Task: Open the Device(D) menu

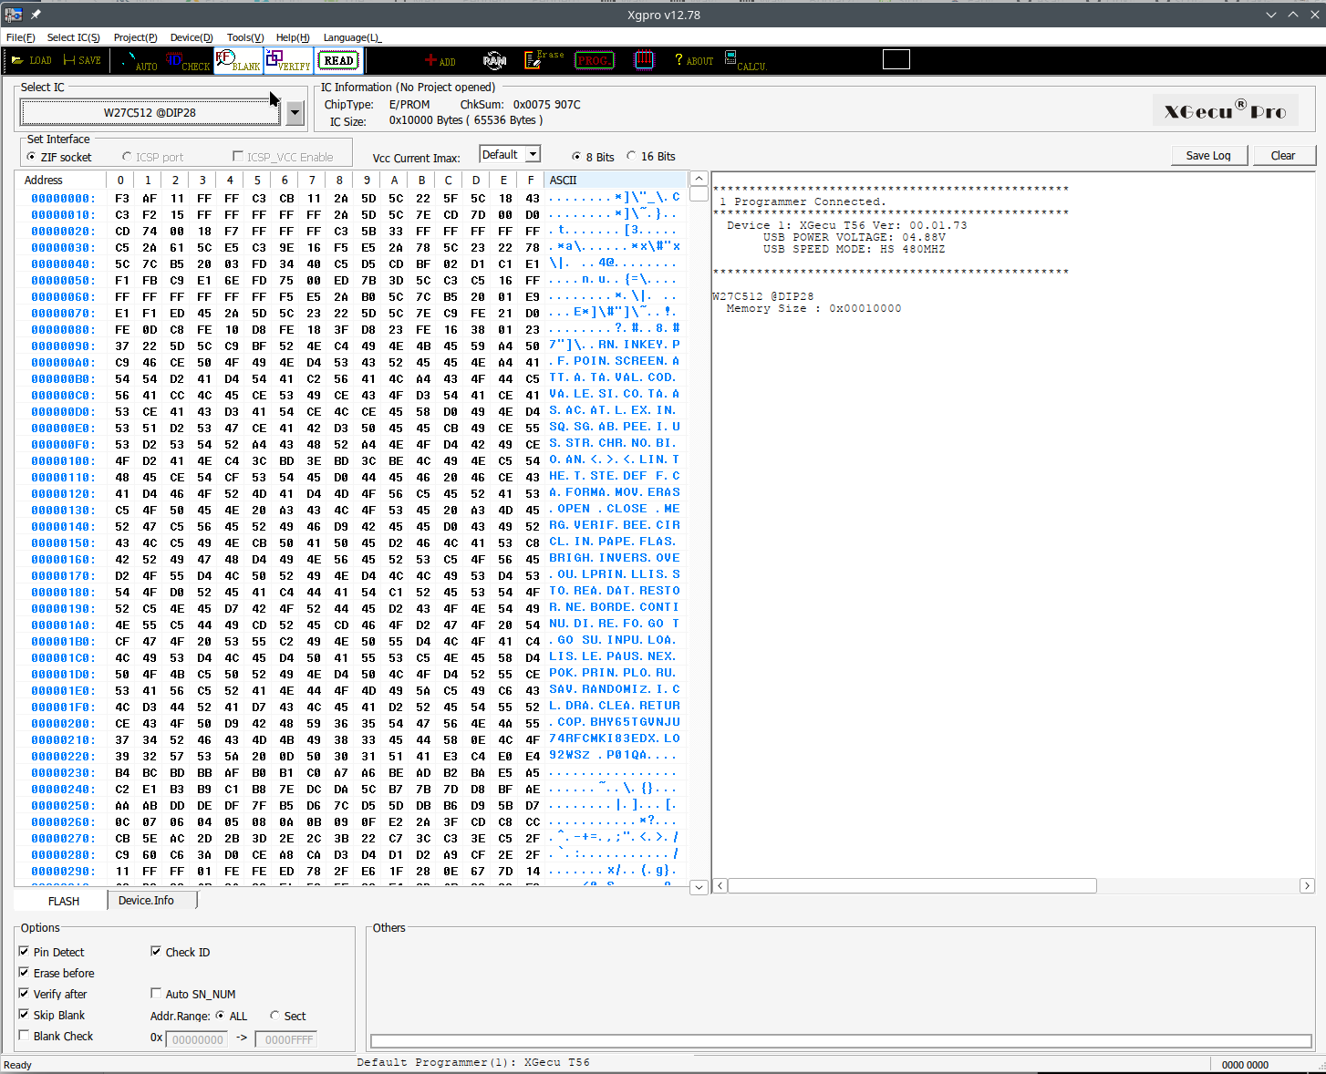Action: [191, 37]
